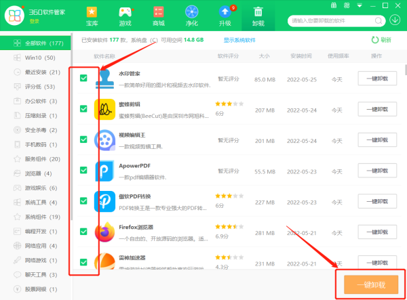This screenshot has height=300, width=407.
Task: Click the 水印管家 stamp app icon
Action: [x=104, y=79]
